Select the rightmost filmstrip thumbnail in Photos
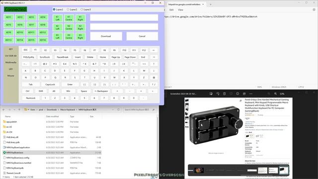 (284, 170)
